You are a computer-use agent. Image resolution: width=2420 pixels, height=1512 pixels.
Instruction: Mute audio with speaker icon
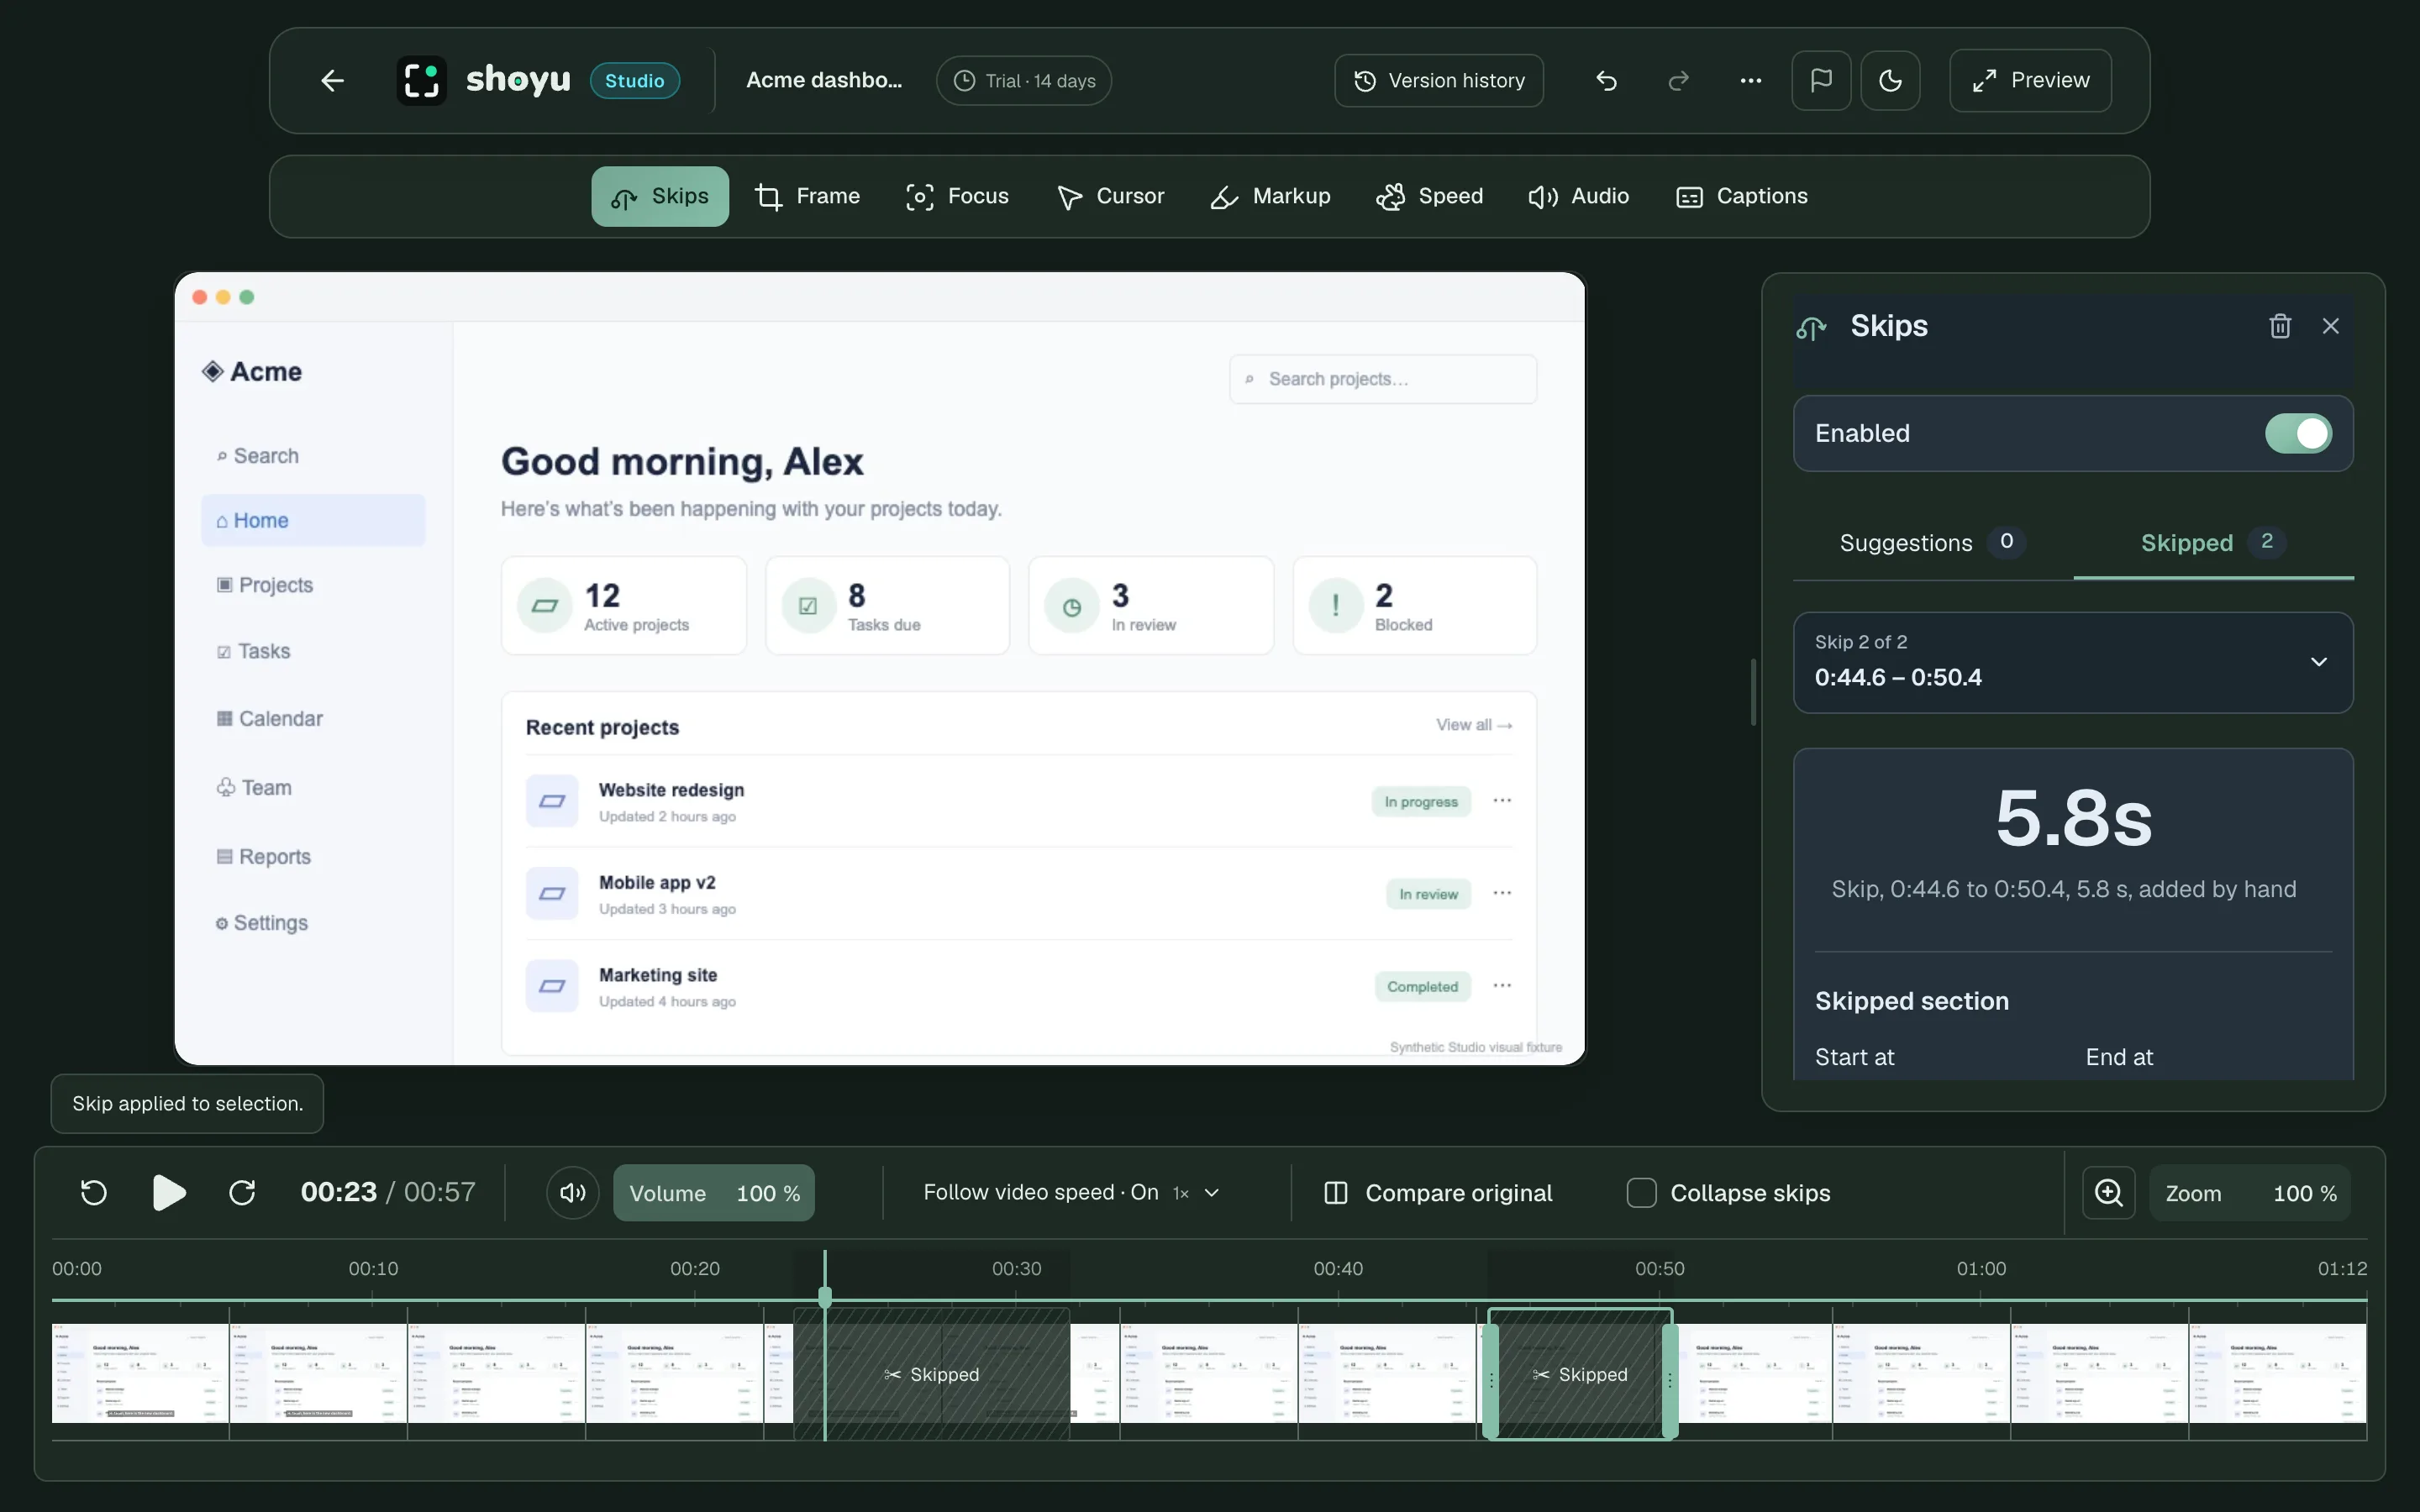(573, 1192)
